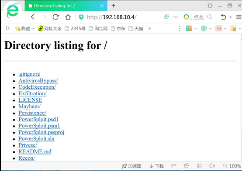Toggle the sound mute speaker icon

pos(212,166)
